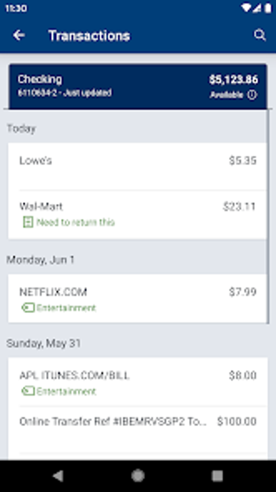Tap the tag icon under APL ITUNES.COM/BILL
The image size is (276, 492).
[28, 391]
